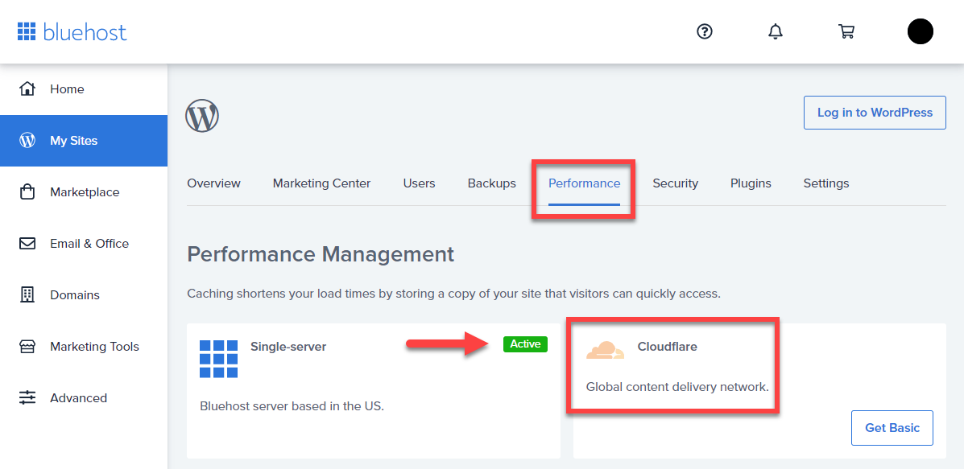
Task: Open the help question mark icon
Action: click(705, 31)
